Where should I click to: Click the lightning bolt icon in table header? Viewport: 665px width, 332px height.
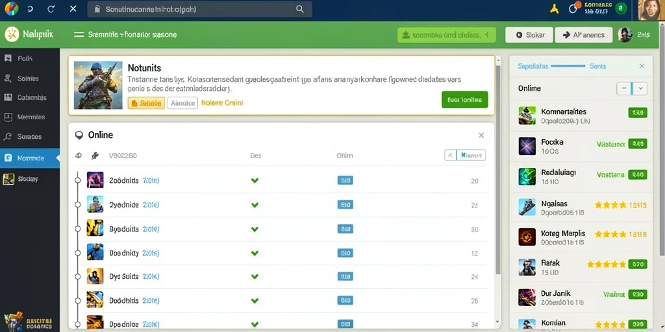(95, 156)
